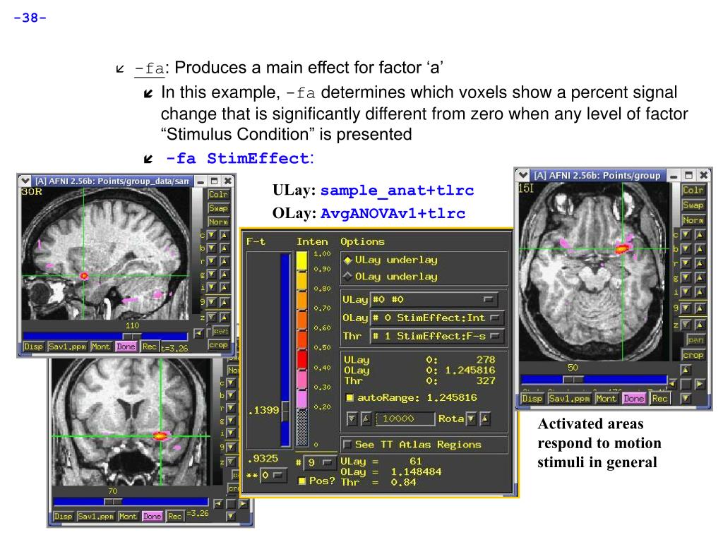Select the OLay underlay radio option

[x=347, y=277]
